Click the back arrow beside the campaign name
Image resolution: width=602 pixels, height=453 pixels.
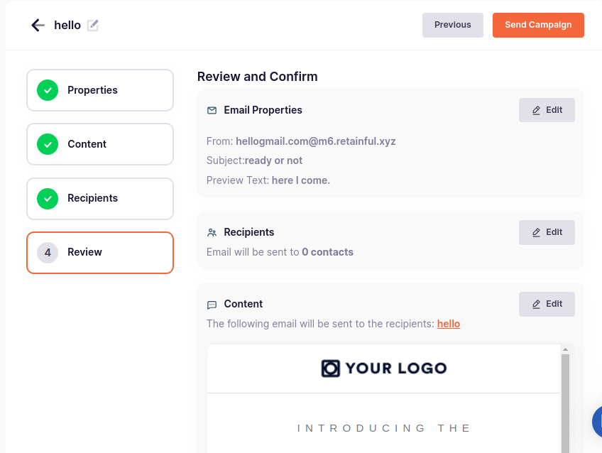(x=38, y=25)
